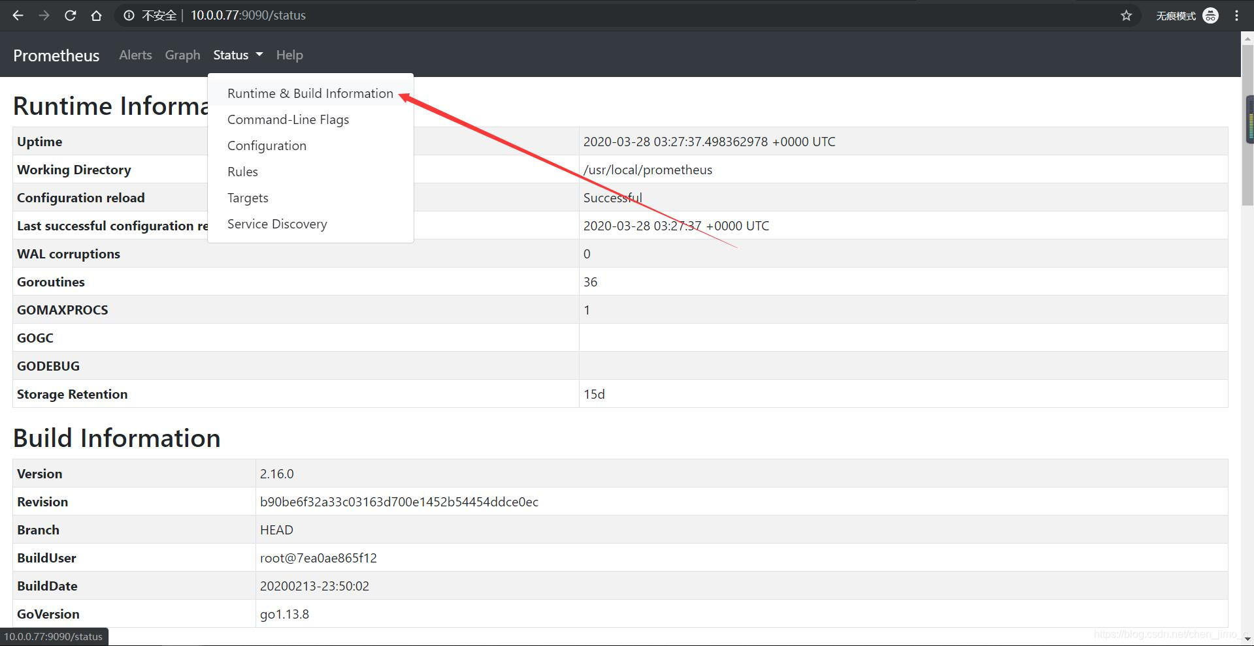Open the Help link
1254x646 pixels.
[x=289, y=55]
